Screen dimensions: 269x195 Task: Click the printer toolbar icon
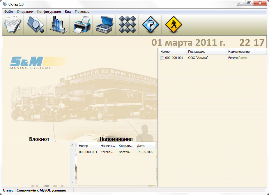click(x=82, y=24)
